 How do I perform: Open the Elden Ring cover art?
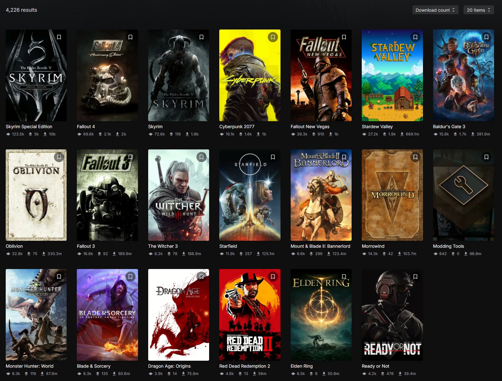click(x=321, y=315)
